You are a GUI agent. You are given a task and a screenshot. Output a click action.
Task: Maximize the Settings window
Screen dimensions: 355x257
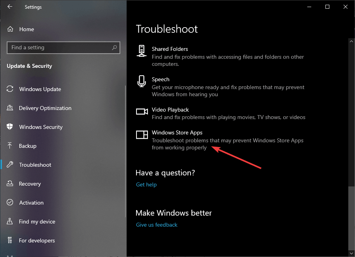(x=327, y=7)
